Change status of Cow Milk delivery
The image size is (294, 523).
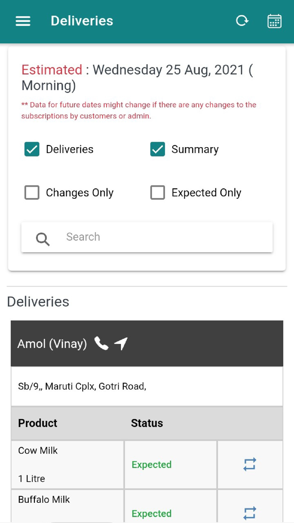(249, 464)
